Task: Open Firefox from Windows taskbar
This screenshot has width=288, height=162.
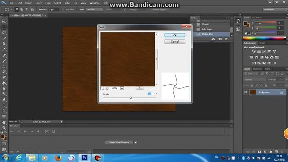Action: coord(58,158)
